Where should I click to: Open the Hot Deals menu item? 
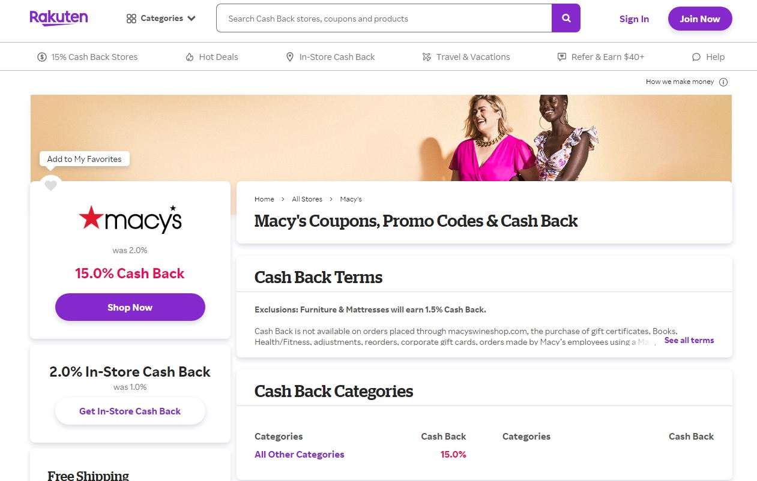[219, 56]
